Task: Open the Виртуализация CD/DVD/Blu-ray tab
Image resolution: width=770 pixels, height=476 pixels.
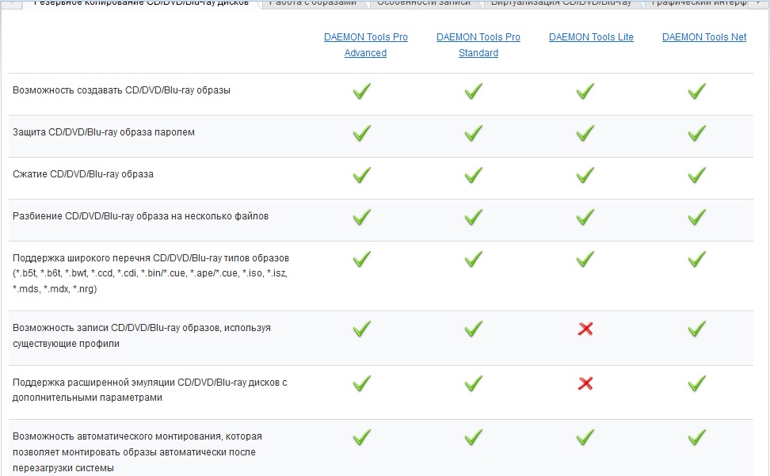Action: coord(561,3)
